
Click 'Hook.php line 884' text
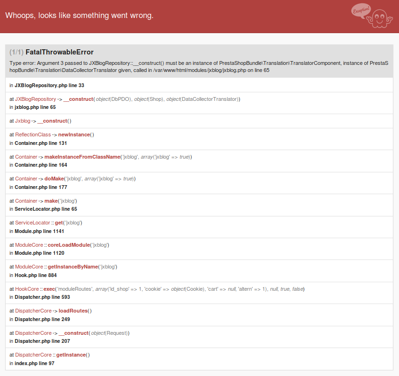pyautogui.click(x=35, y=275)
